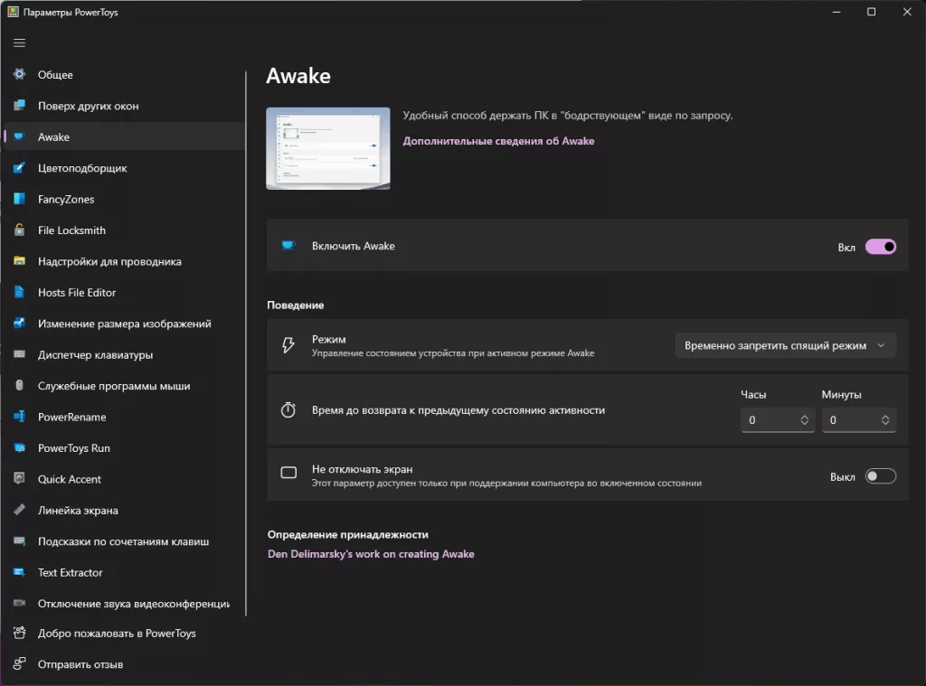Click the hamburger navigation menu icon
The image size is (926, 686).
pyautogui.click(x=19, y=42)
